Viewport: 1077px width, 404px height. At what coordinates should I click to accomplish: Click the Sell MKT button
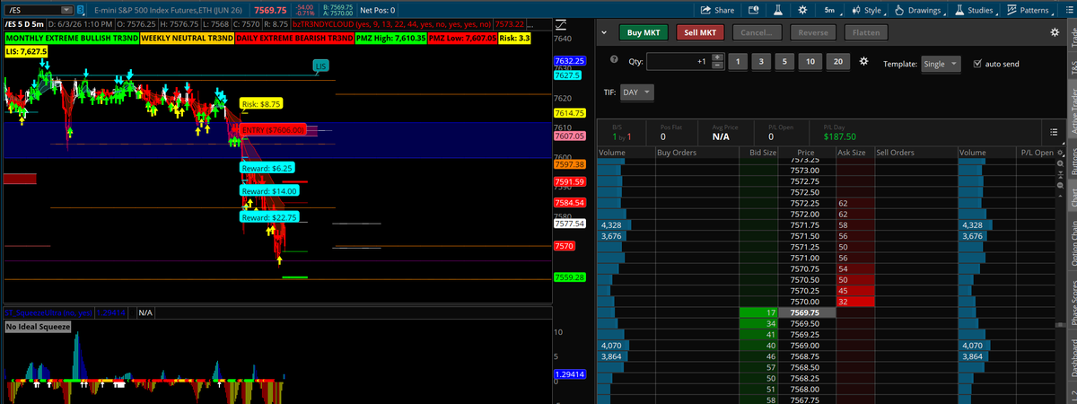700,32
